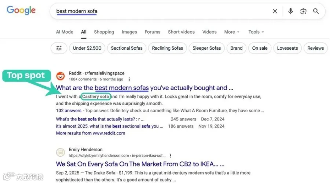Open the Reddit best modern sofas result title
This screenshot has height=183, width=330.
point(144,88)
